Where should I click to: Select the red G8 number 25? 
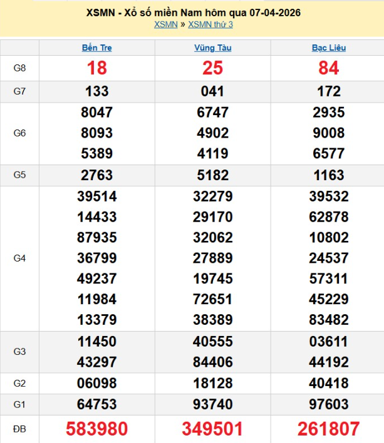[212, 68]
